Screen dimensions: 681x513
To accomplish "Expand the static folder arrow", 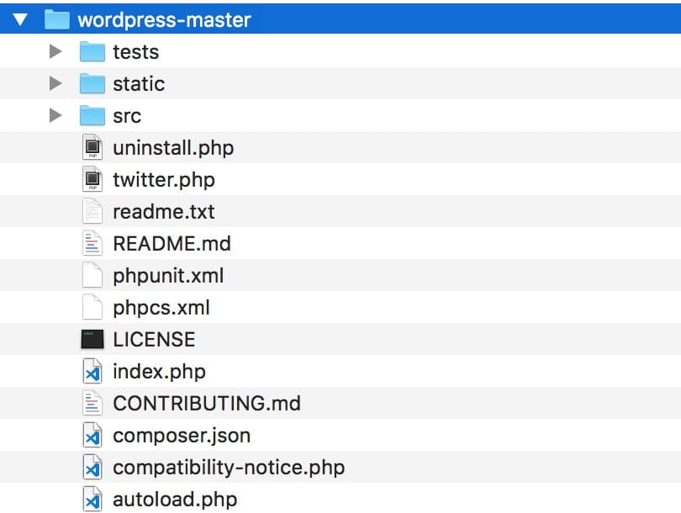I will [x=55, y=84].
